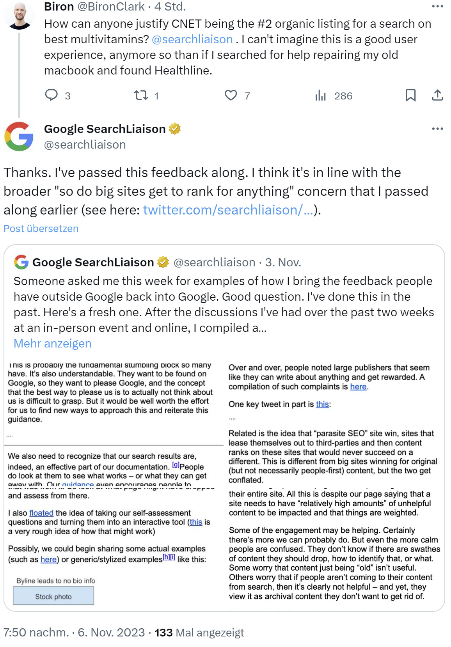451x647 pixels.
Task: Click the Stock photo placeholder in the screenshot
Action: tap(53, 596)
